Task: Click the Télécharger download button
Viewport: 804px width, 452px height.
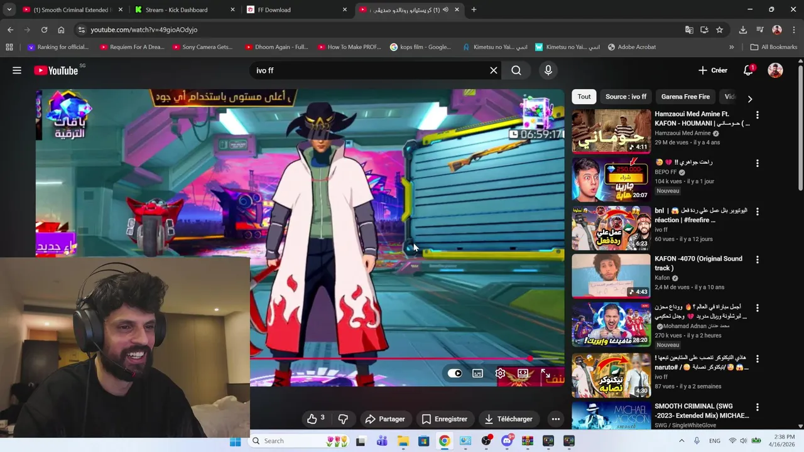Action: pos(509,419)
